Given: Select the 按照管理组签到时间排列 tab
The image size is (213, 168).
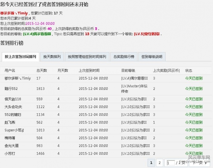Looking at the screenshot, I should coord(87,57).
